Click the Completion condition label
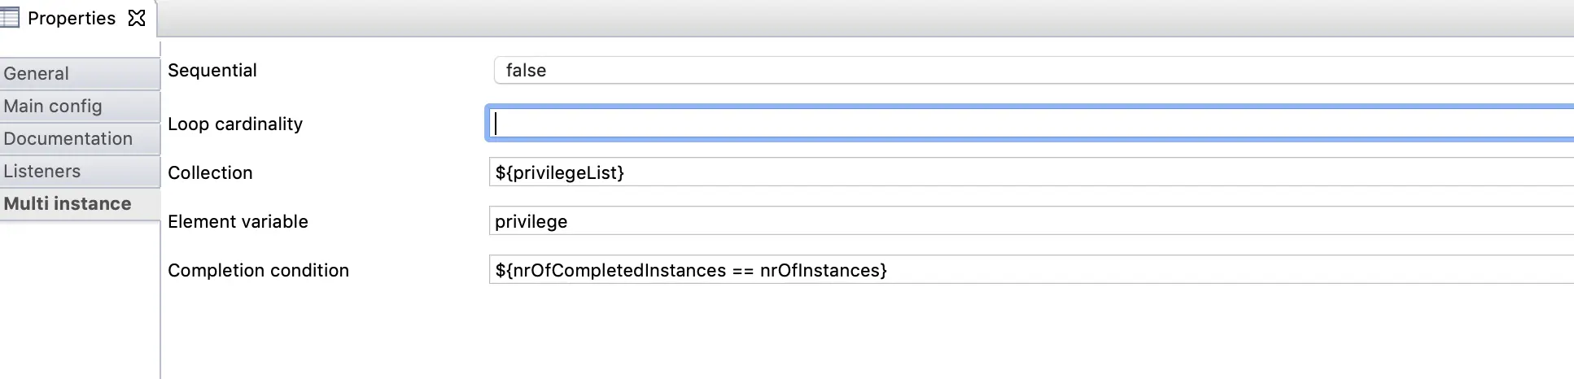The height and width of the screenshot is (379, 1574). click(258, 270)
